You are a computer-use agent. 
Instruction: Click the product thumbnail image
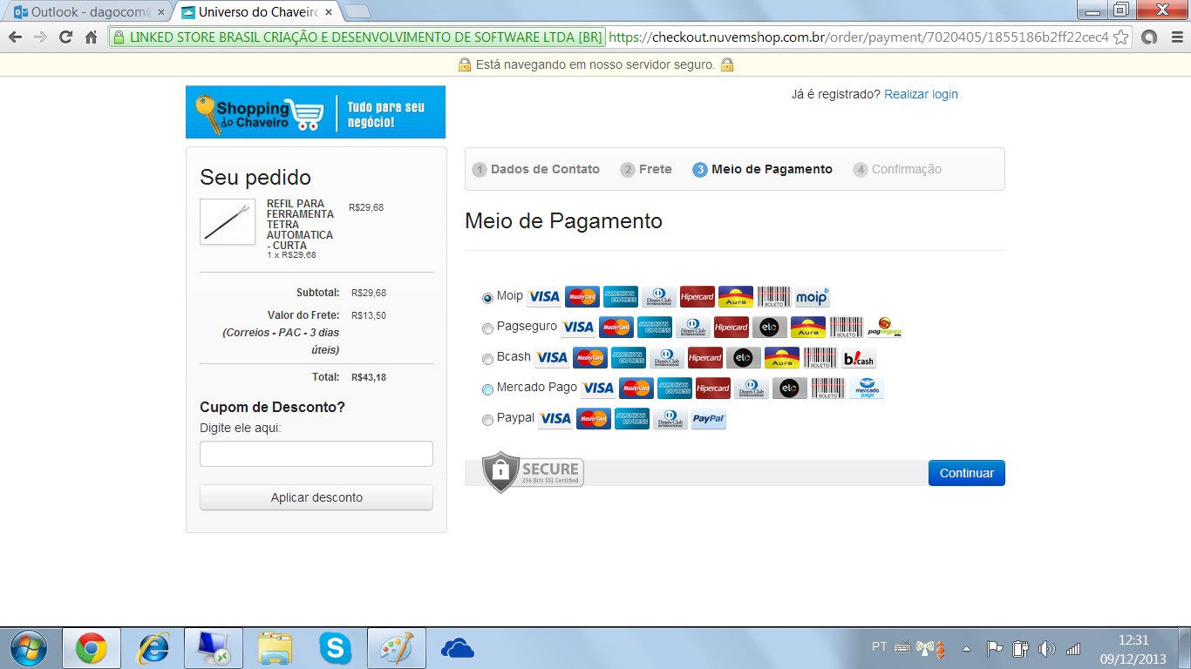[x=228, y=221]
